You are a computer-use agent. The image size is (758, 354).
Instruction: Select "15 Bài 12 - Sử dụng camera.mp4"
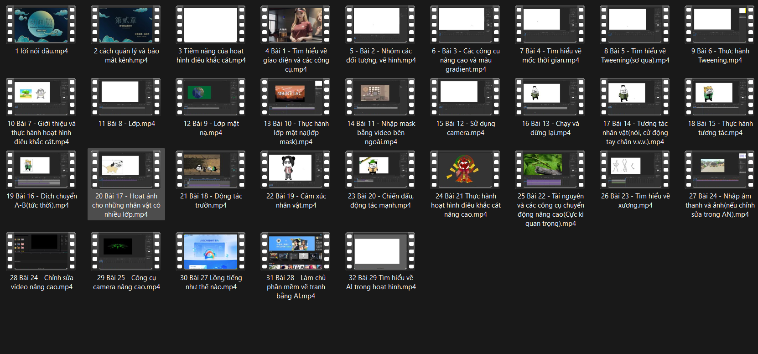click(x=465, y=98)
